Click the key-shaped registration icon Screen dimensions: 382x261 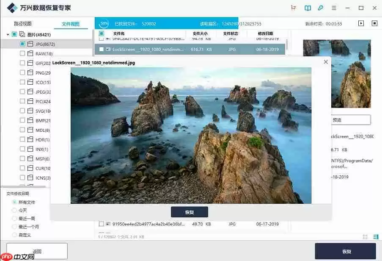pyautogui.click(x=321, y=8)
